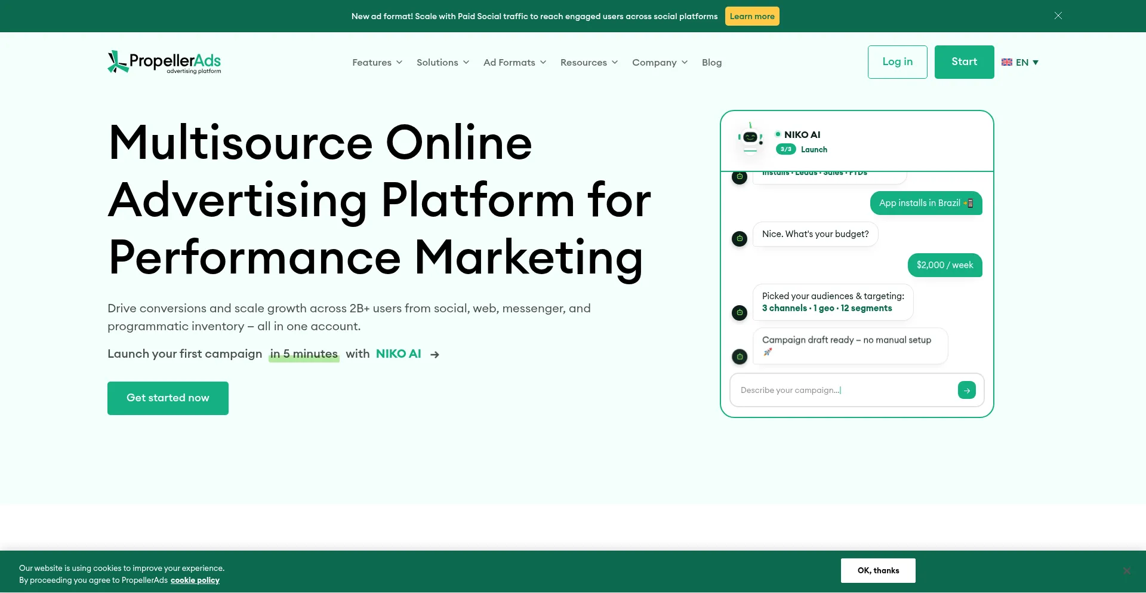Dismiss the cookie notice with the X icon
1146x593 pixels.
[1126, 571]
